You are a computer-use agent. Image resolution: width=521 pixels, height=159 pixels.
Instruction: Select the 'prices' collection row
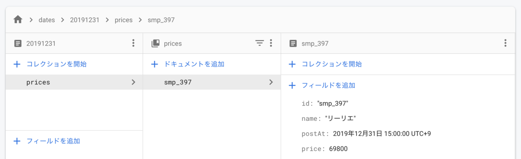click(74, 82)
